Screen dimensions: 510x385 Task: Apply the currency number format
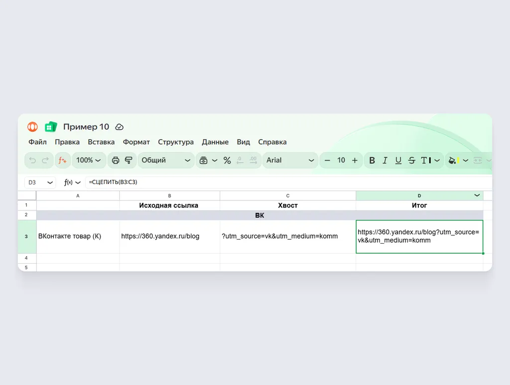(204, 160)
